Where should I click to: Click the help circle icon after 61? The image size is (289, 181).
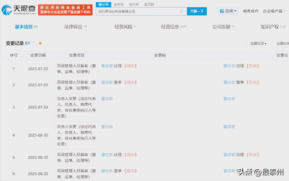click(33, 43)
